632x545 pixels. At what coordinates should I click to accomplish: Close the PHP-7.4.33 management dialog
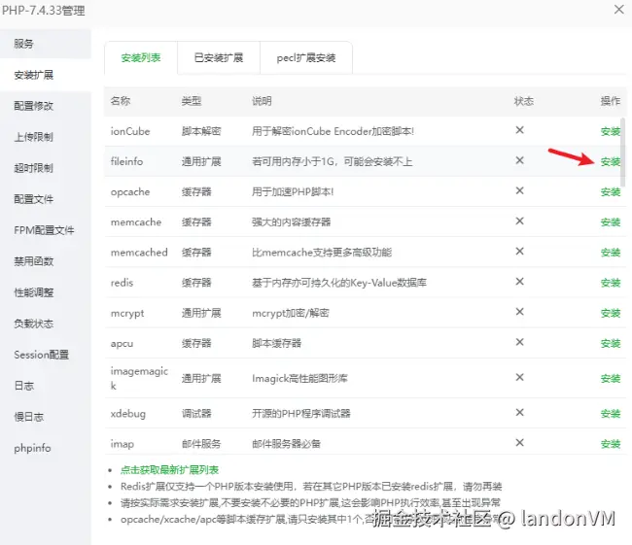(618, 10)
